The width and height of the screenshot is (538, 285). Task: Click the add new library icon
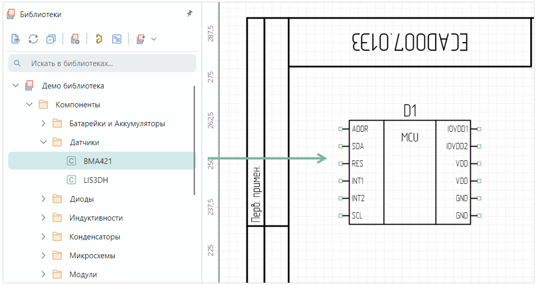coord(75,39)
